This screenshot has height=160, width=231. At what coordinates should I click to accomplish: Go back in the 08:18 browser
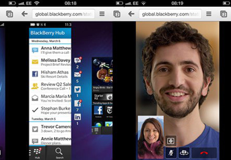[x=25, y=14]
